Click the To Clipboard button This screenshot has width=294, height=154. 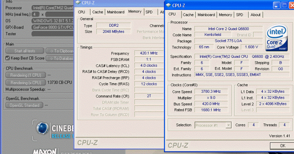pos(60,51)
